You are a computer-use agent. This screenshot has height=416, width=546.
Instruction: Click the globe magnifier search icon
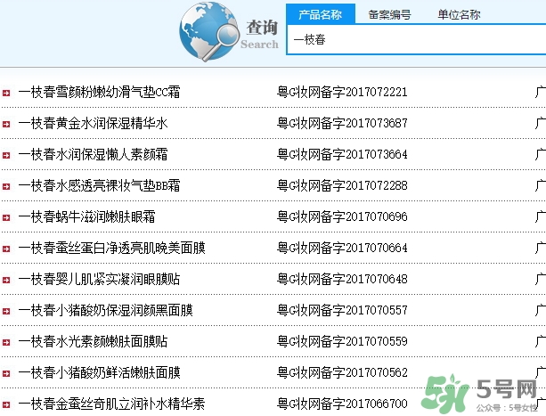[208, 31]
